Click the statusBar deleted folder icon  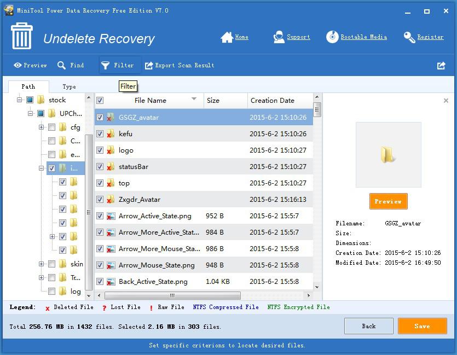click(x=110, y=167)
